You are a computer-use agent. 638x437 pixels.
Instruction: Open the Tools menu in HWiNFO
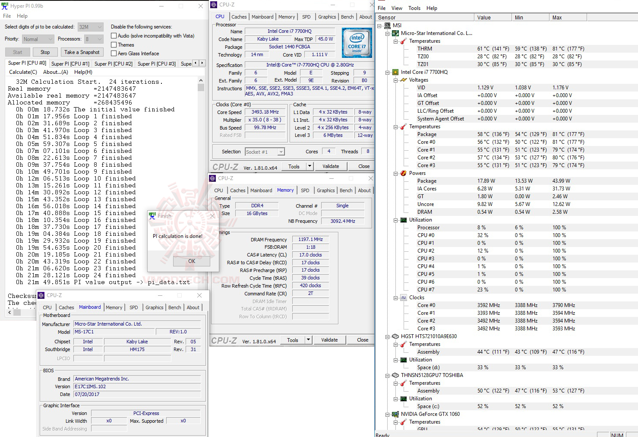click(x=414, y=8)
